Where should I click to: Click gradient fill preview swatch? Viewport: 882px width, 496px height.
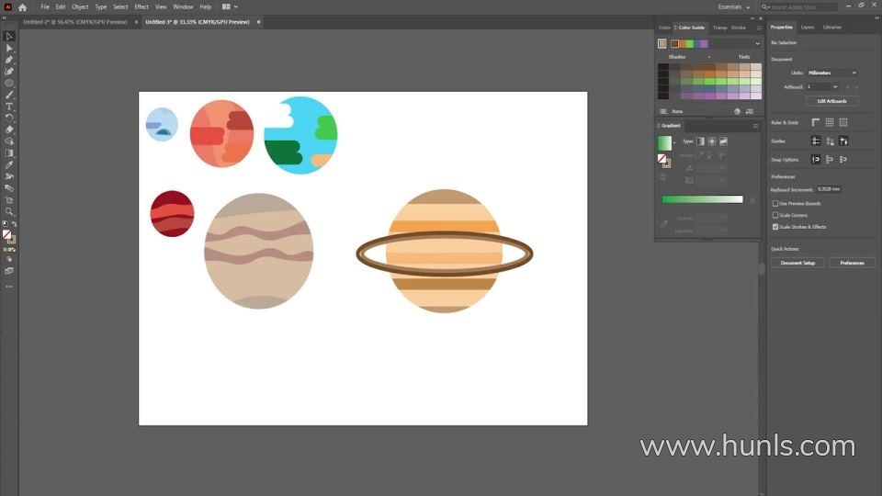click(x=664, y=143)
